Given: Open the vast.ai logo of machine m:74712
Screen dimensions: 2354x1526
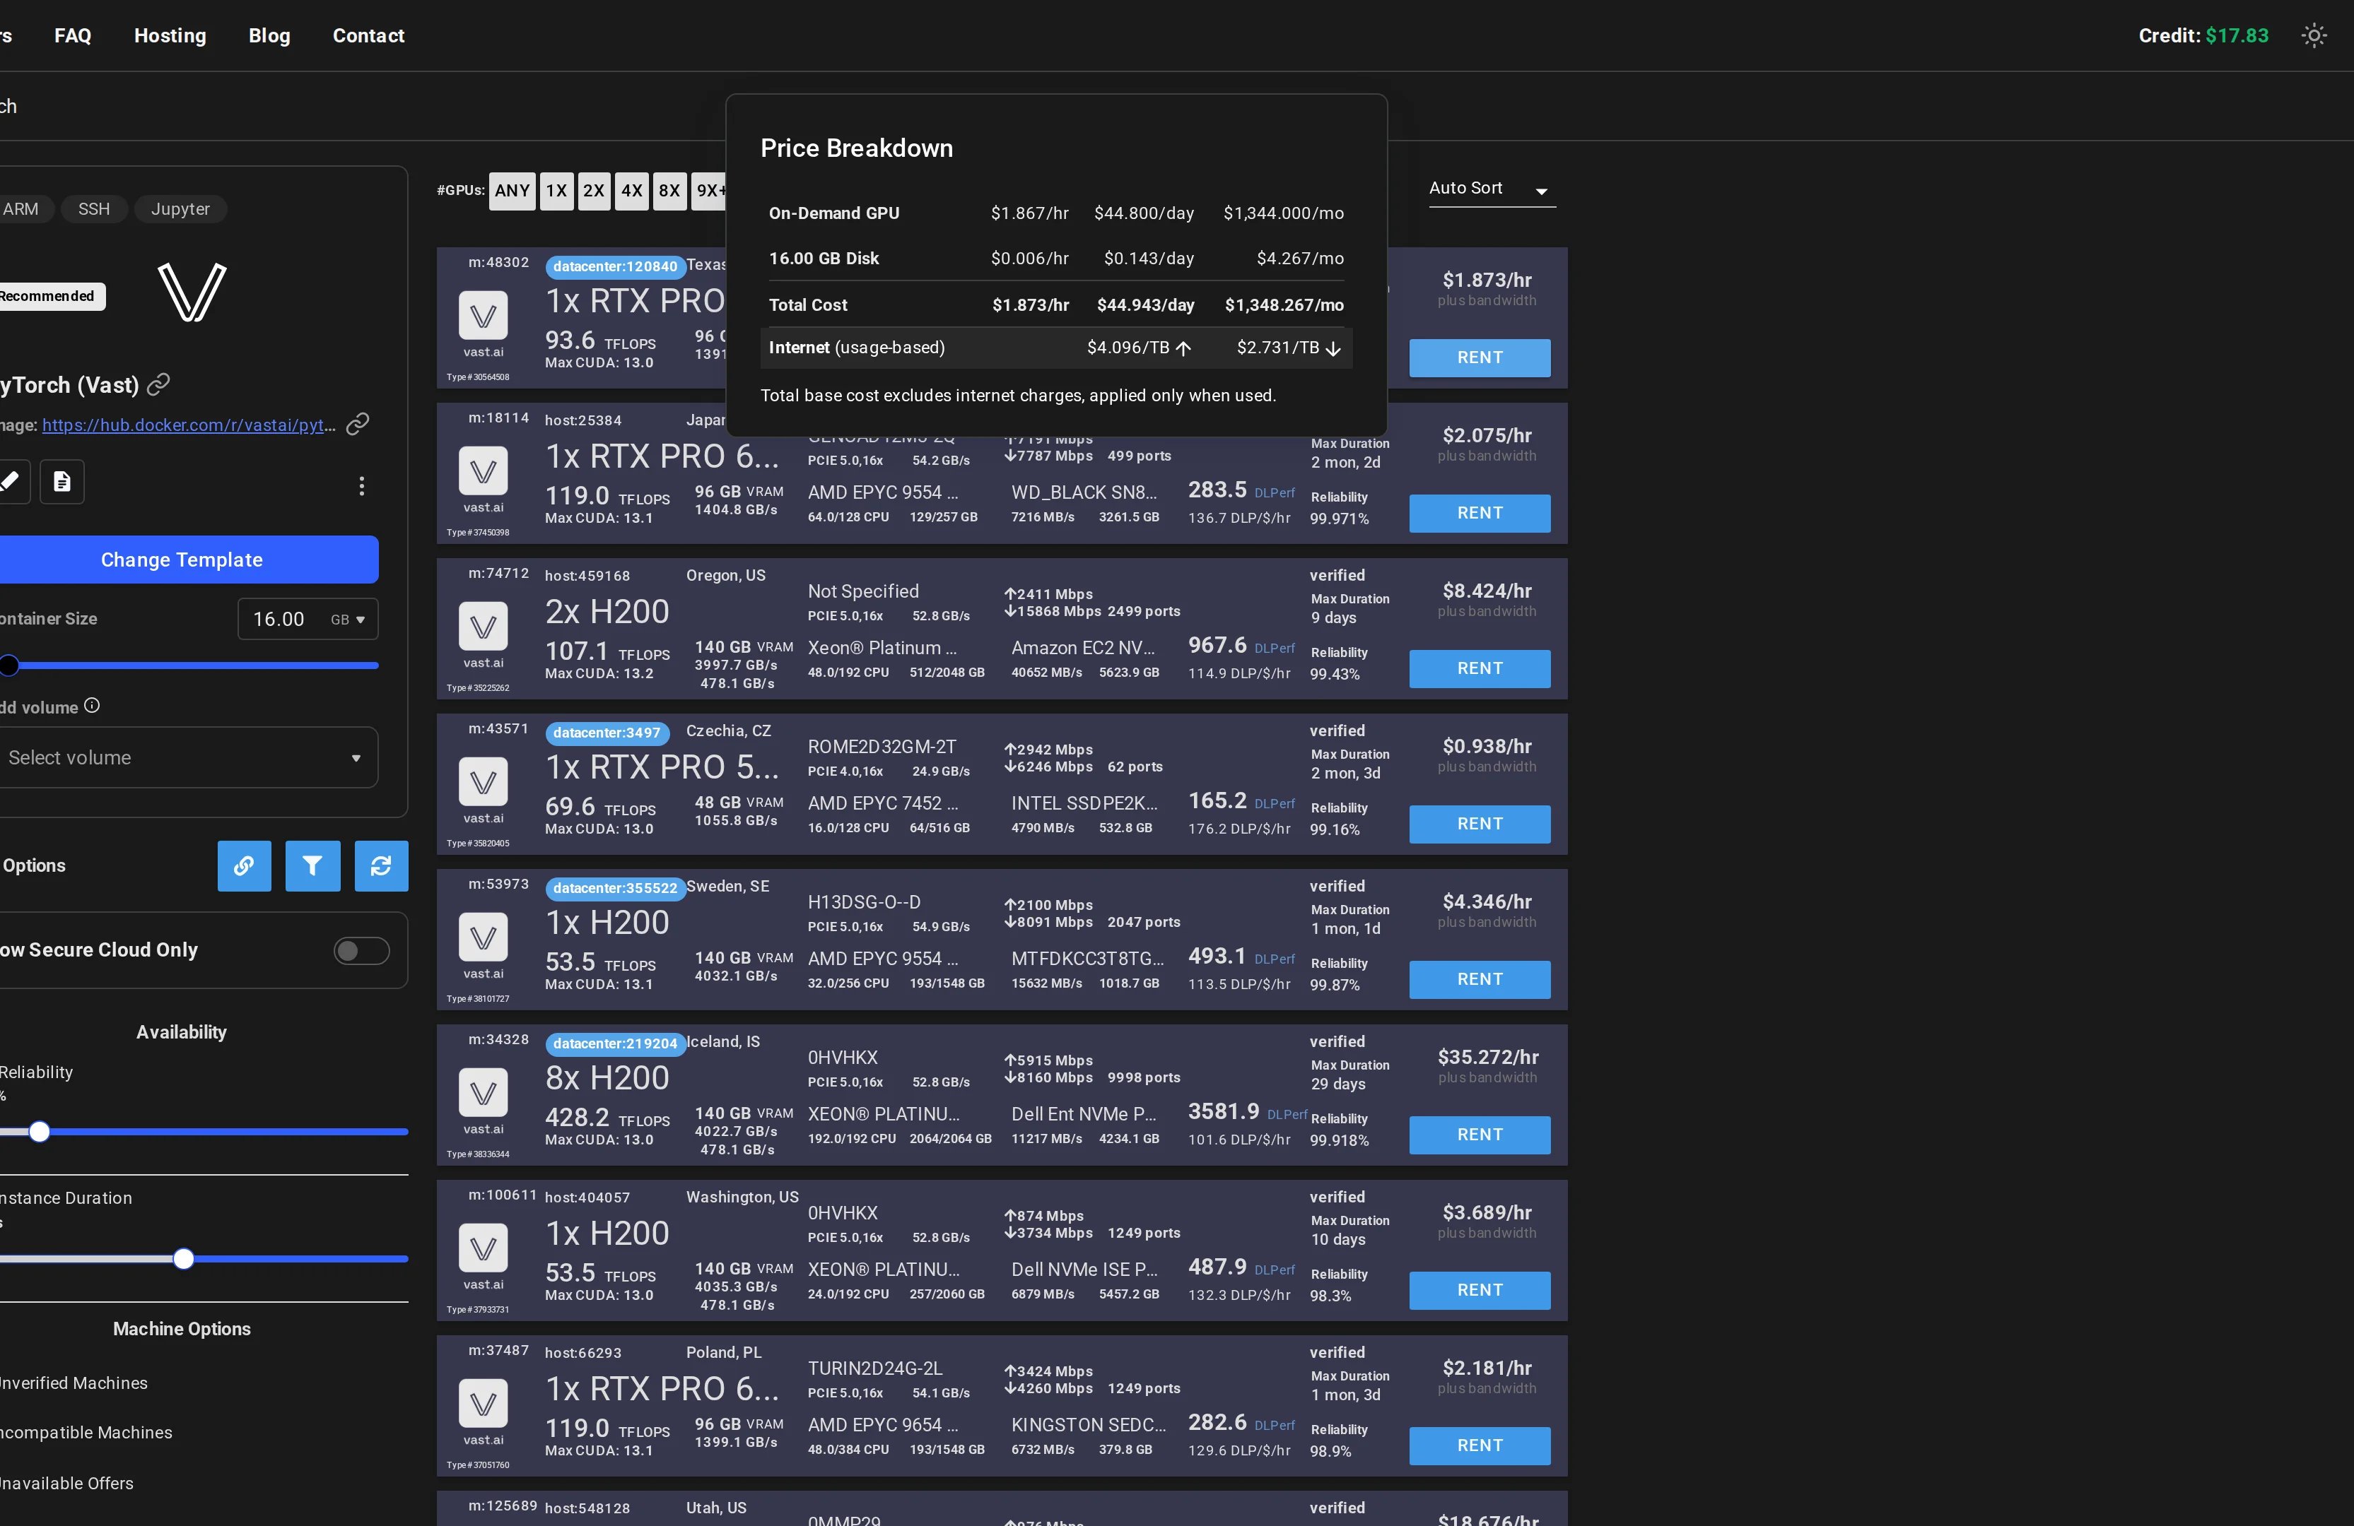Looking at the screenshot, I should pos(484,627).
